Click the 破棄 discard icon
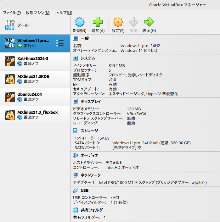The width and height of the screenshot is (220, 222). click(x=133, y=23)
